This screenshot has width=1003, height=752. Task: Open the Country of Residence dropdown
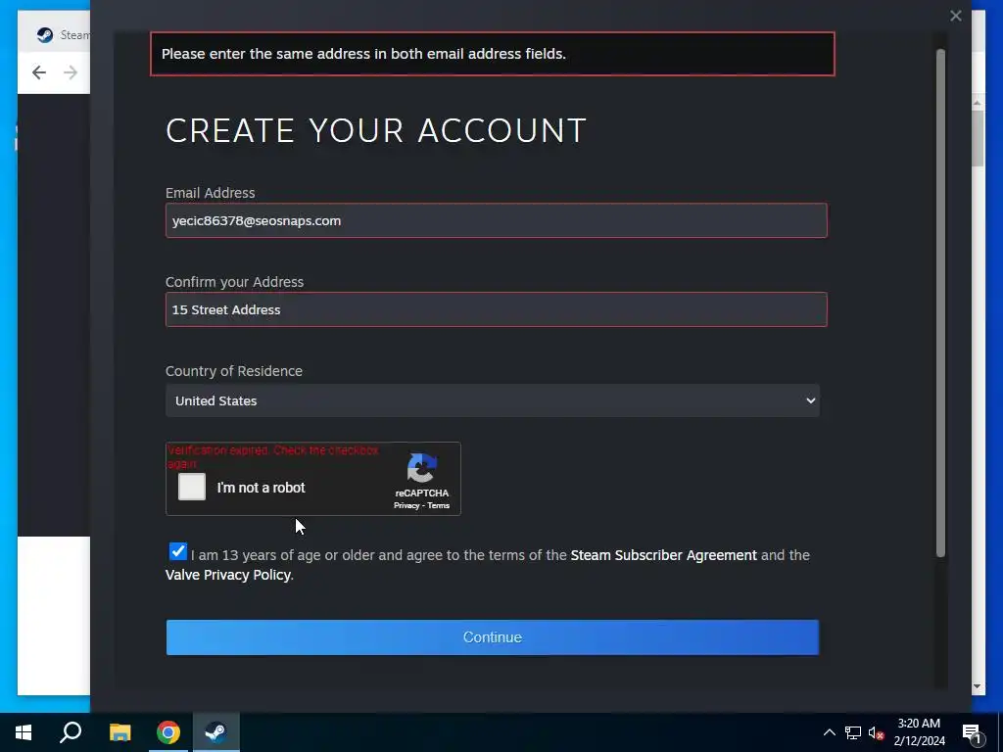click(492, 400)
